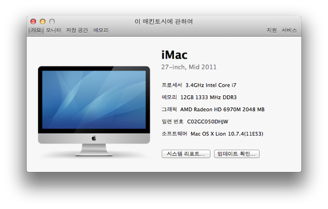Click the "Mac OS X Lion 10.7.4(11E53)" text
This screenshot has width=328, height=209.
coord(227,134)
